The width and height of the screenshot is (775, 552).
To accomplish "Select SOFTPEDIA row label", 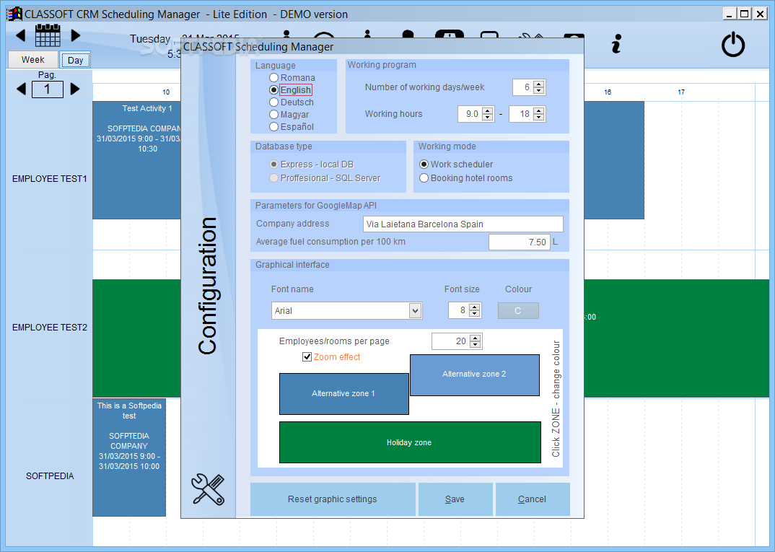I will tap(50, 476).
